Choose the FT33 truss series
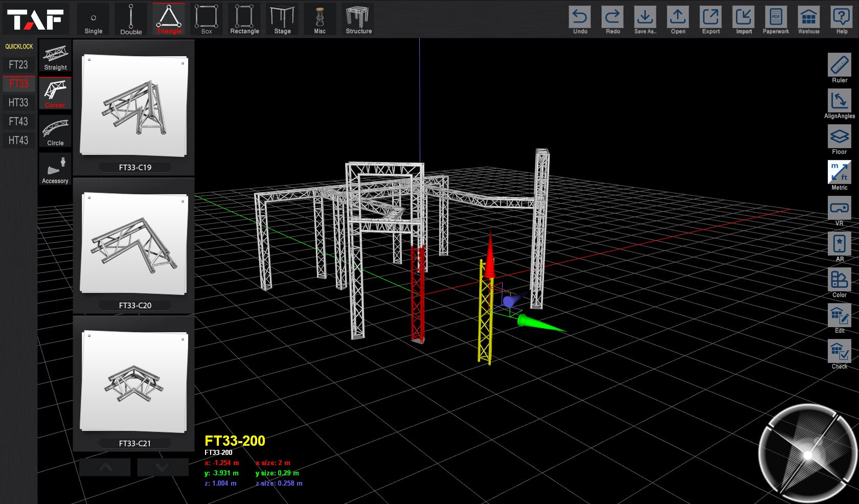This screenshot has height=504, width=859. click(18, 83)
